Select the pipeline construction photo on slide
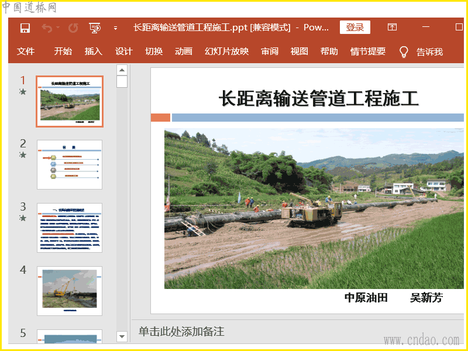 [314, 209]
